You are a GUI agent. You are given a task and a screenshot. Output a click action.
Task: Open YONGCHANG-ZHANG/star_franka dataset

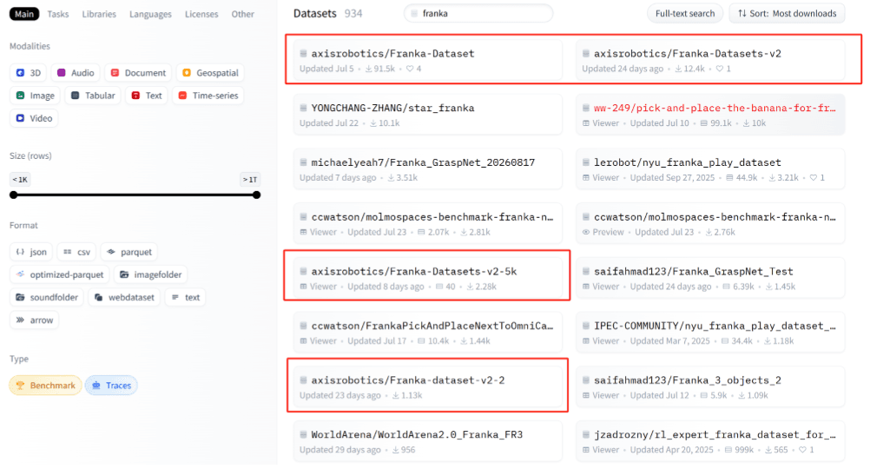tap(428, 115)
